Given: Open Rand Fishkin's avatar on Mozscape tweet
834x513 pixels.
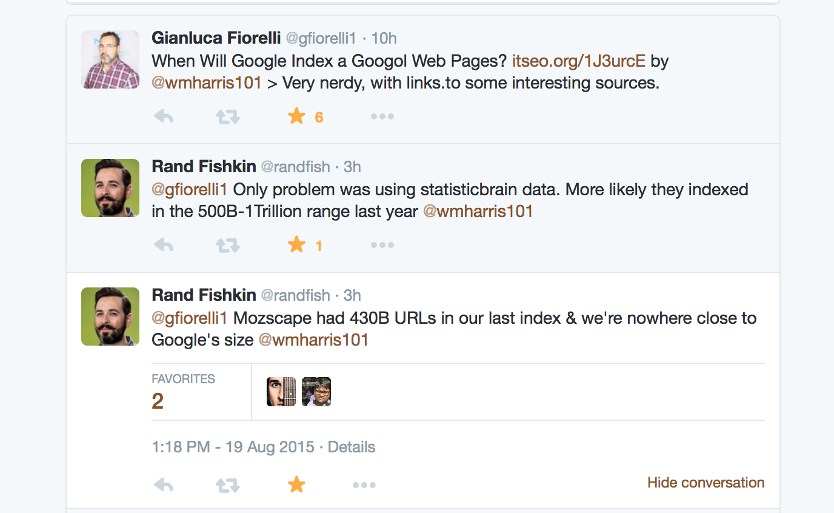Looking at the screenshot, I should coord(110,317).
